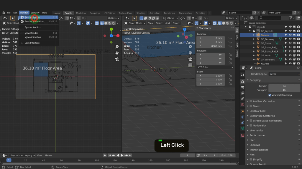The image size is (302, 169).
Task: Select GF_Stairs in the outliner
Action: click(266, 43)
